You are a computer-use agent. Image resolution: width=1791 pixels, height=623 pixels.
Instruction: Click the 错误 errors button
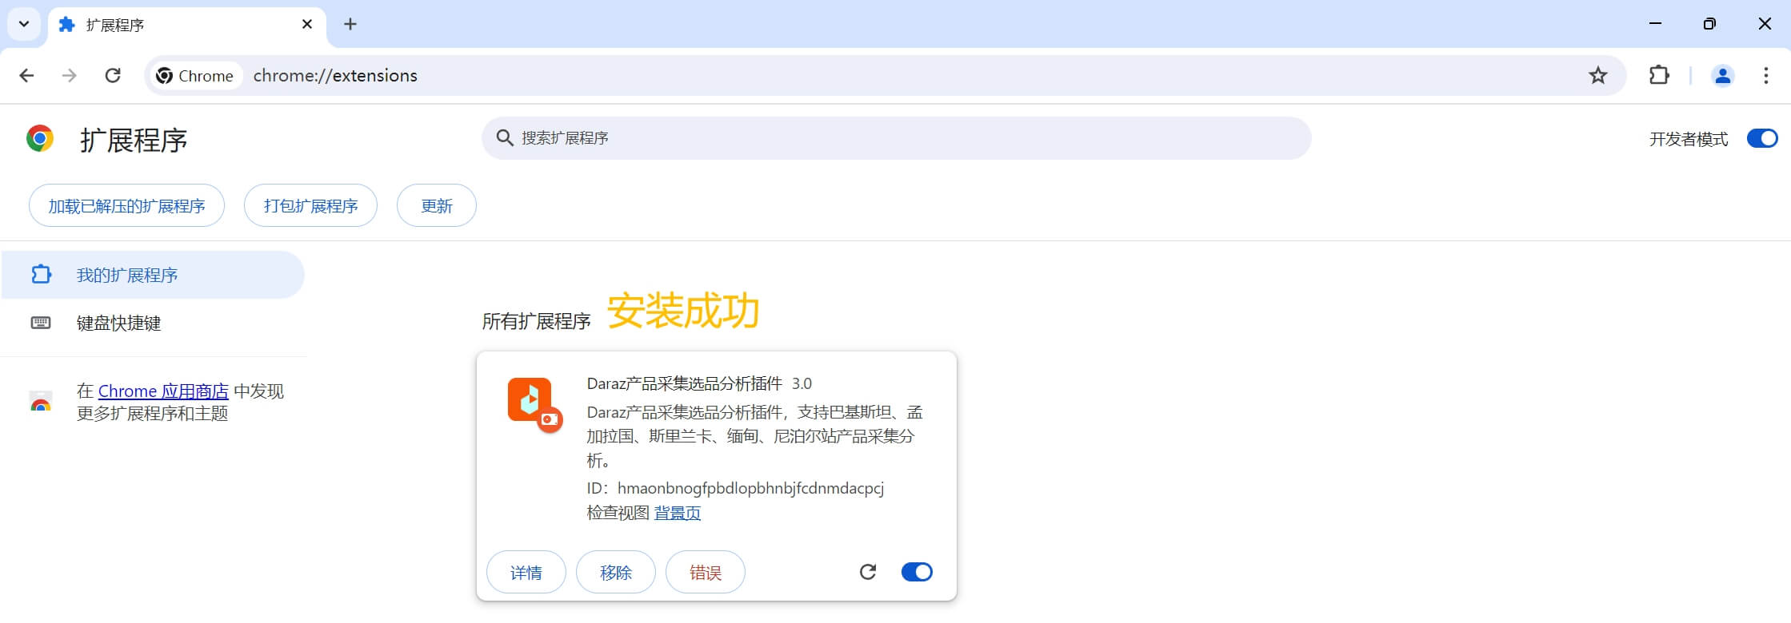click(706, 573)
